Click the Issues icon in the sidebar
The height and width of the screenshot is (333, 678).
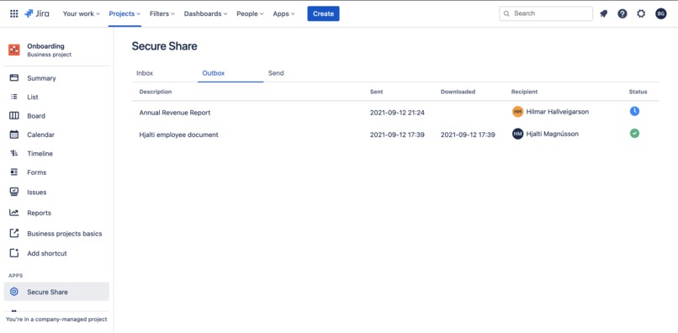[14, 192]
